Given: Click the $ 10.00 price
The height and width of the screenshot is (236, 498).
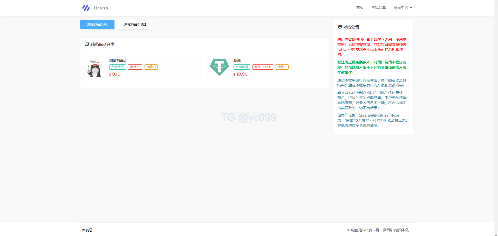Looking at the screenshot, I should (241, 74).
